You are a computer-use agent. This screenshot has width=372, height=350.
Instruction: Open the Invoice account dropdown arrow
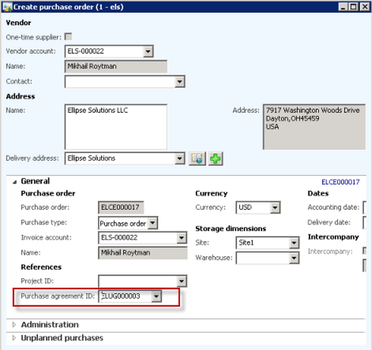click(x=181, y=238)
